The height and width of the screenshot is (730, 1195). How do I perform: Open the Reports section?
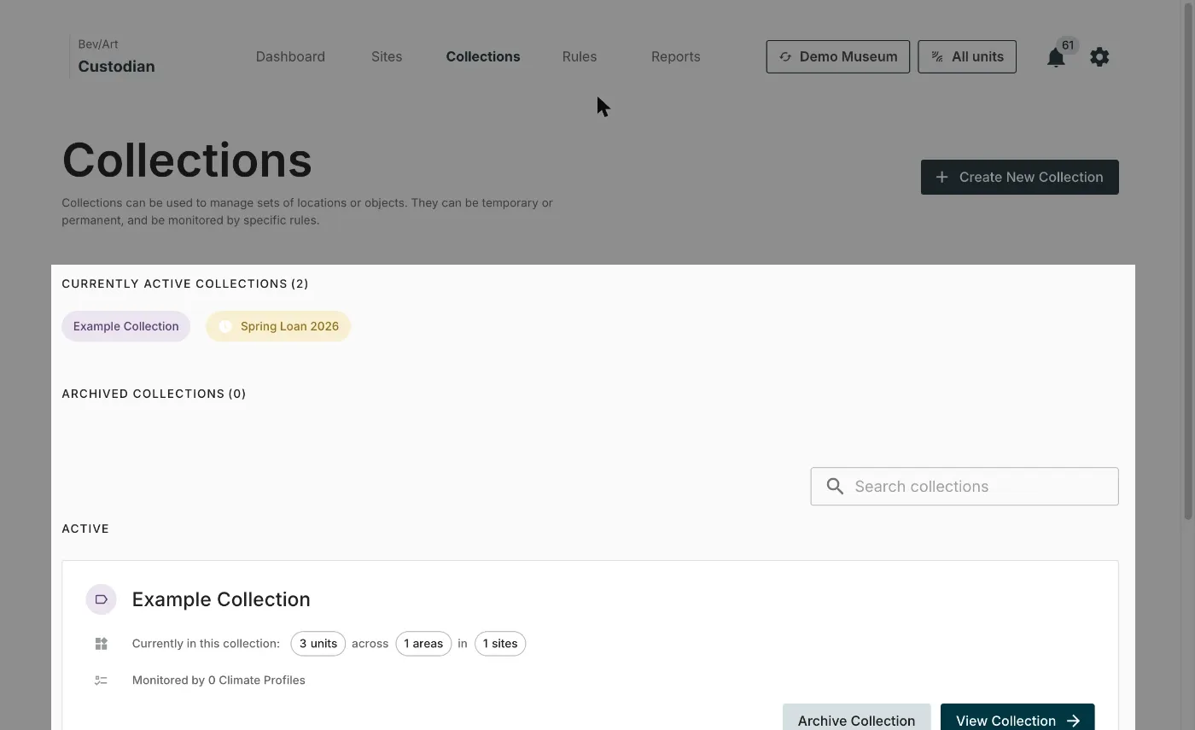[676, 57]
